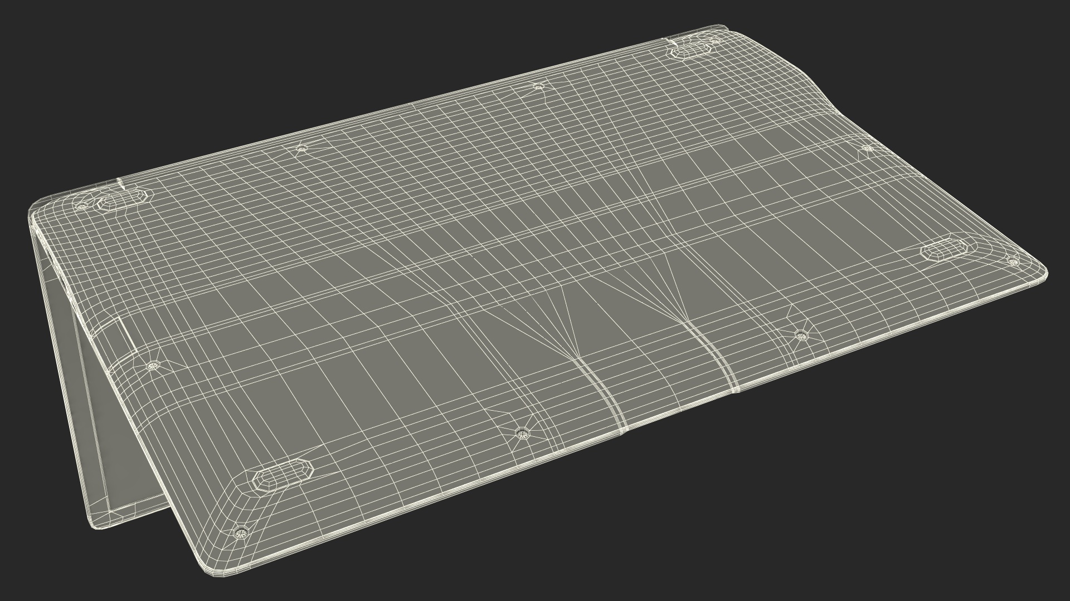Click screw hole just right of the groove strips

point(801,335)
